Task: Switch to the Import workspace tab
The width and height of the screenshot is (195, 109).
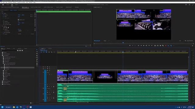Action: (x=8, y=5)
